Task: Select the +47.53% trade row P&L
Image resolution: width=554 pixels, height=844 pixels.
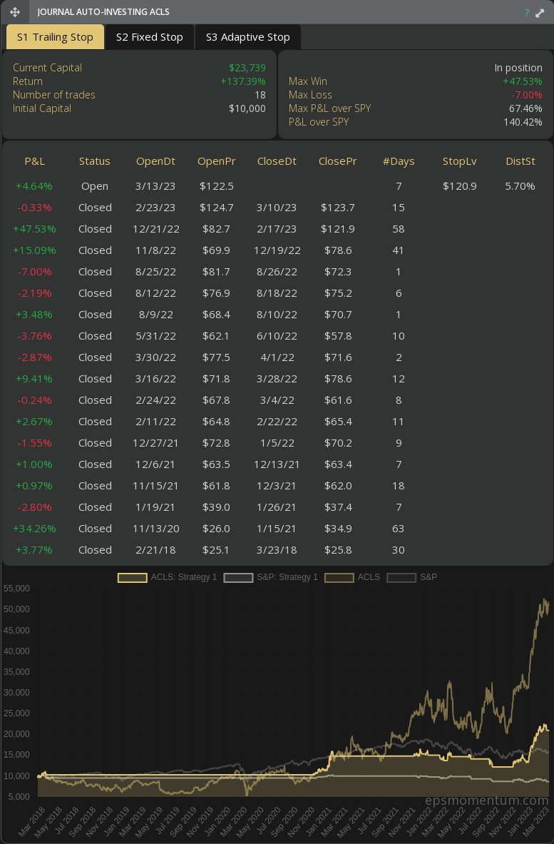Action: 34,229
